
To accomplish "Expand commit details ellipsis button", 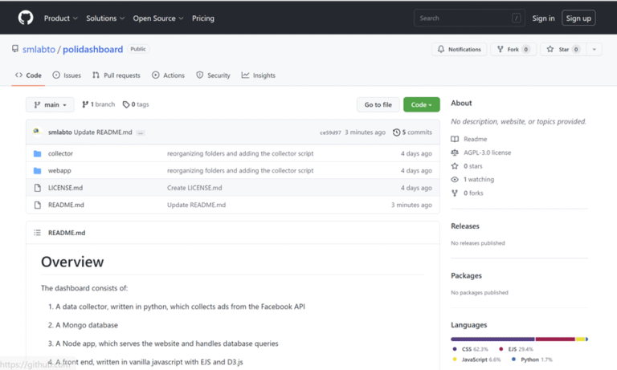I will (141, 133).
